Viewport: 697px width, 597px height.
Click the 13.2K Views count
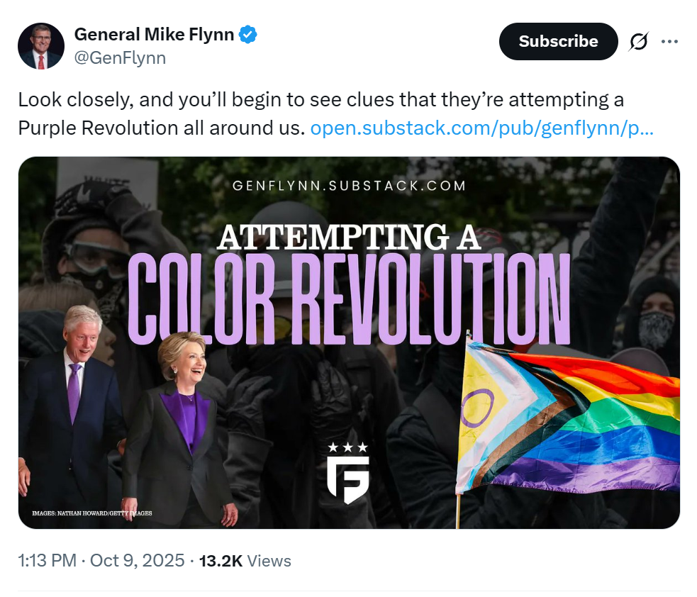tap(245, 561)
